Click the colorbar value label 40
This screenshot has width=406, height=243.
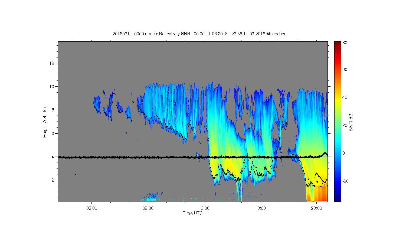pos(345,97)
